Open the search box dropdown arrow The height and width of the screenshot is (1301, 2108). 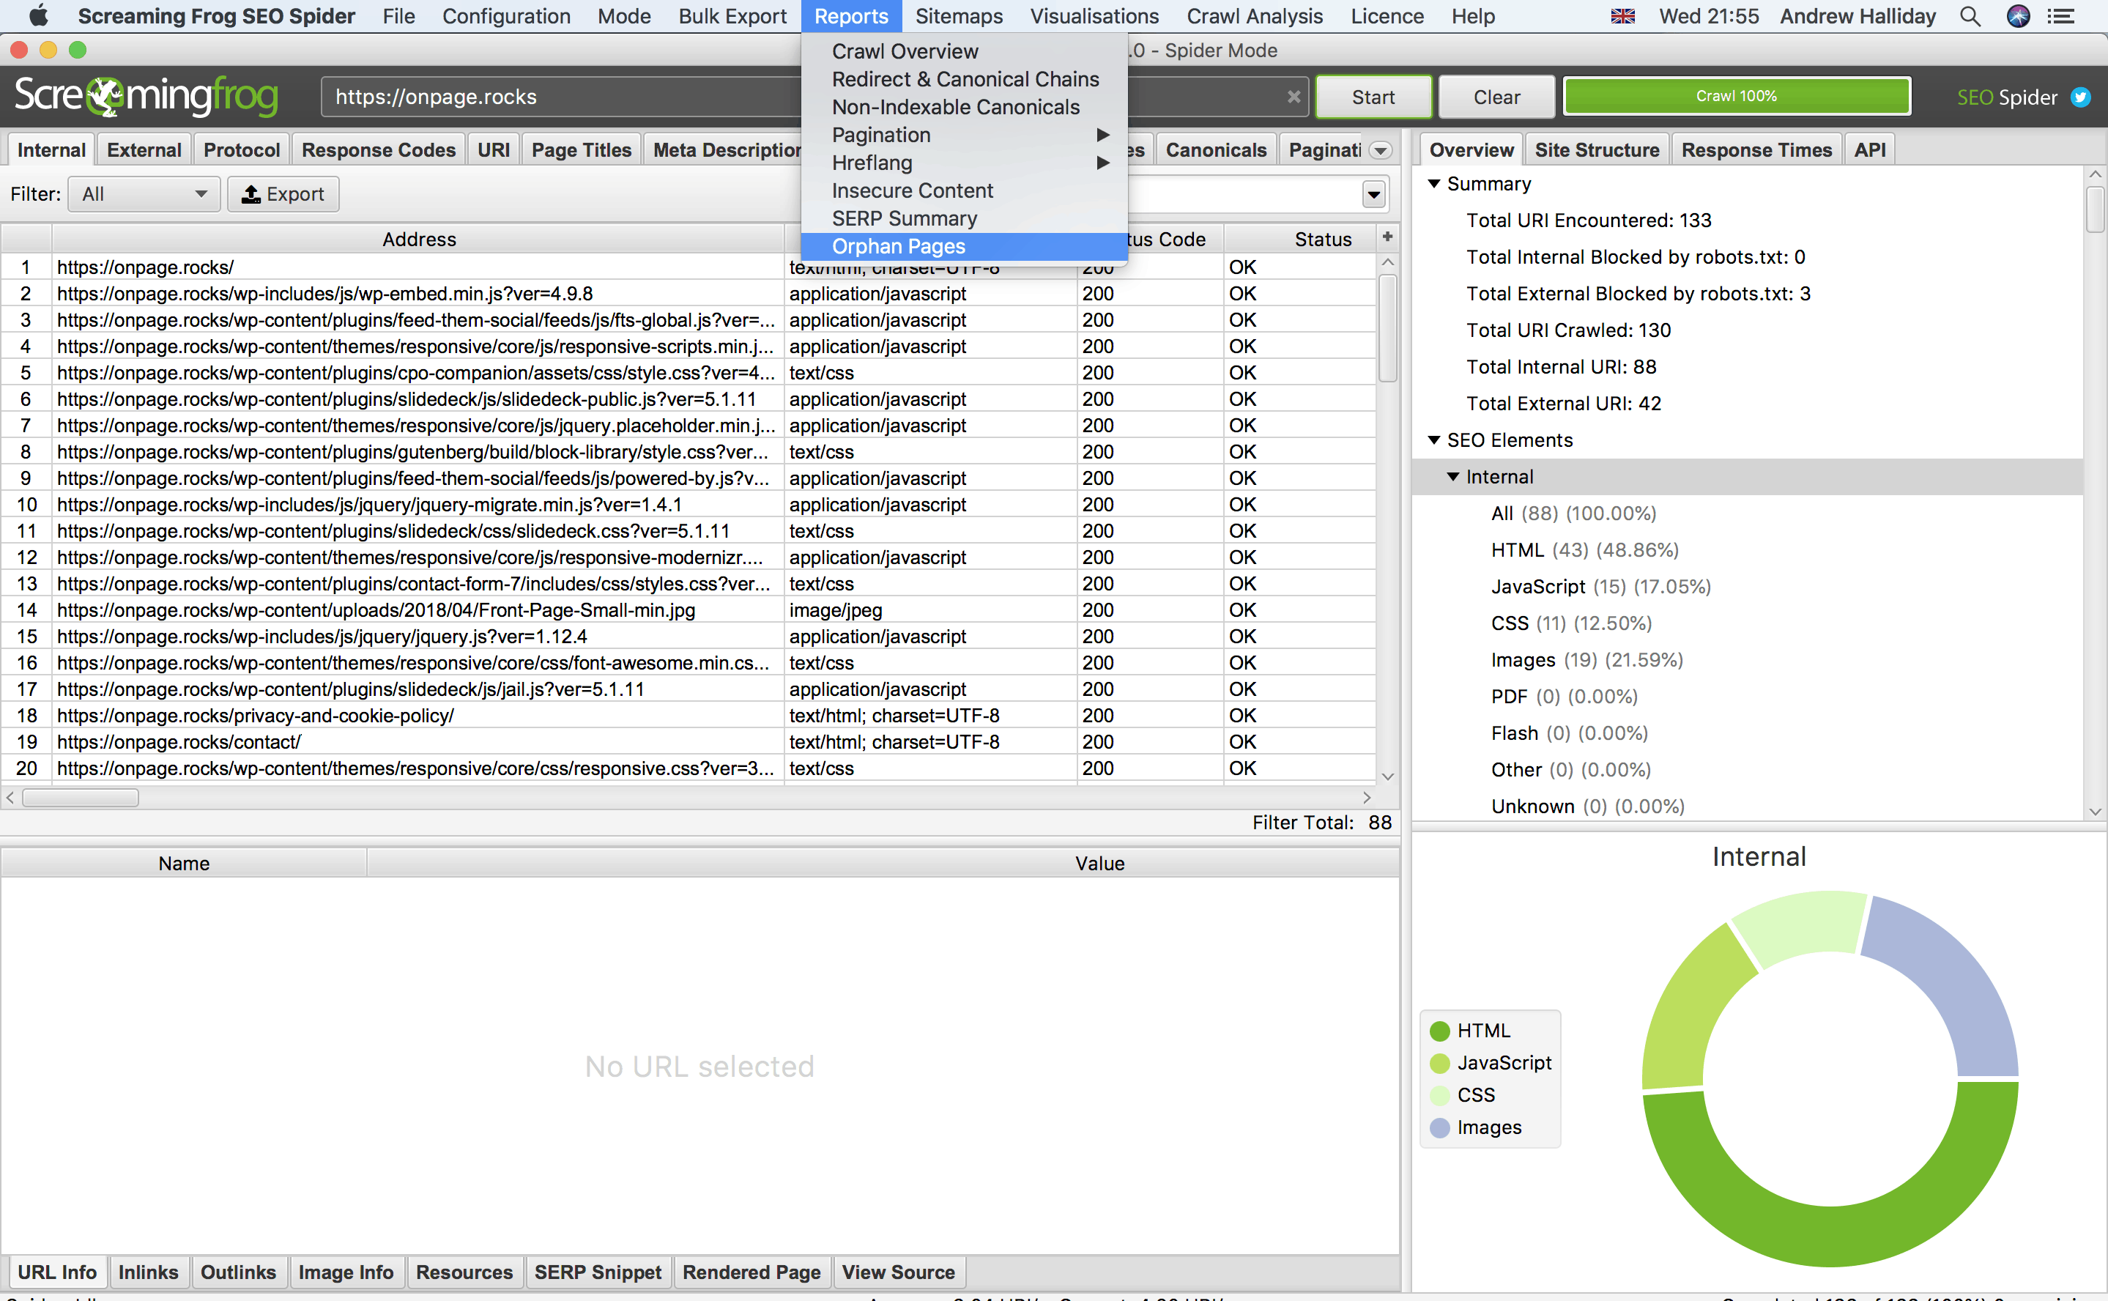click(1374, 194)
